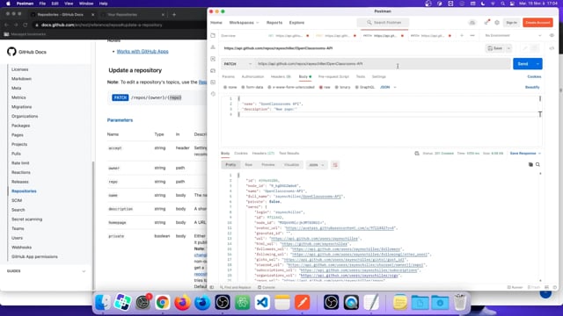
Task: Switch to the Authorization request tab
Action: [x=252, y=76]
